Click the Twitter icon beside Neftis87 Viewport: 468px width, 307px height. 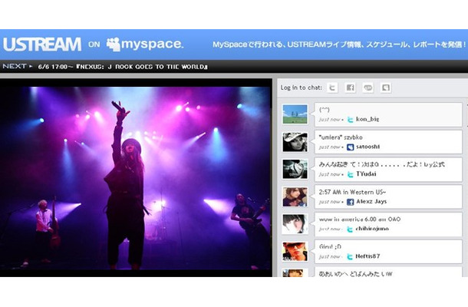(351, 256)
